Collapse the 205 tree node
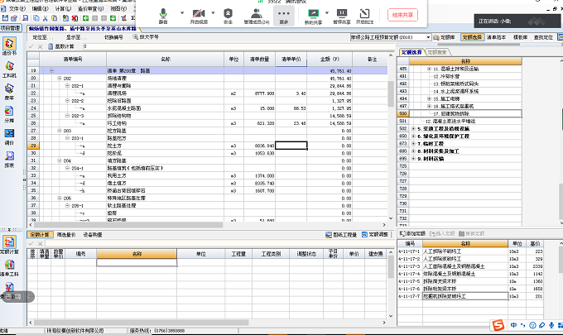The height and width of the screenshot is (335, 563). 60,198
